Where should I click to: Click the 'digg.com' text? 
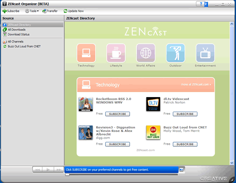(103, 138)
